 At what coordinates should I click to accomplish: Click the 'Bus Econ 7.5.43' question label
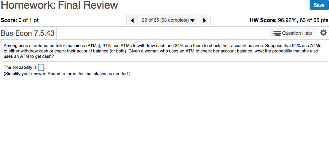point(27,33)
